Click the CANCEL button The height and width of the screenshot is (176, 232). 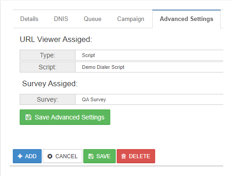click(62, 156)
